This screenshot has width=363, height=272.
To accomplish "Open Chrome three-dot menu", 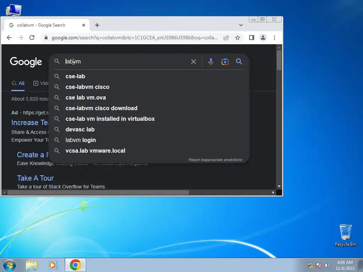I will 275,38.
